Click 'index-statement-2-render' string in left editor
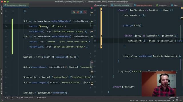 coord(69,47)
